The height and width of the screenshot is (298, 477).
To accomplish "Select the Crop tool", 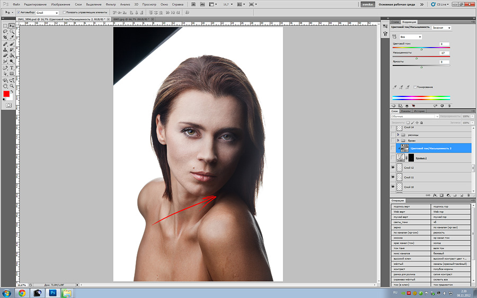I will click(5, 37).
